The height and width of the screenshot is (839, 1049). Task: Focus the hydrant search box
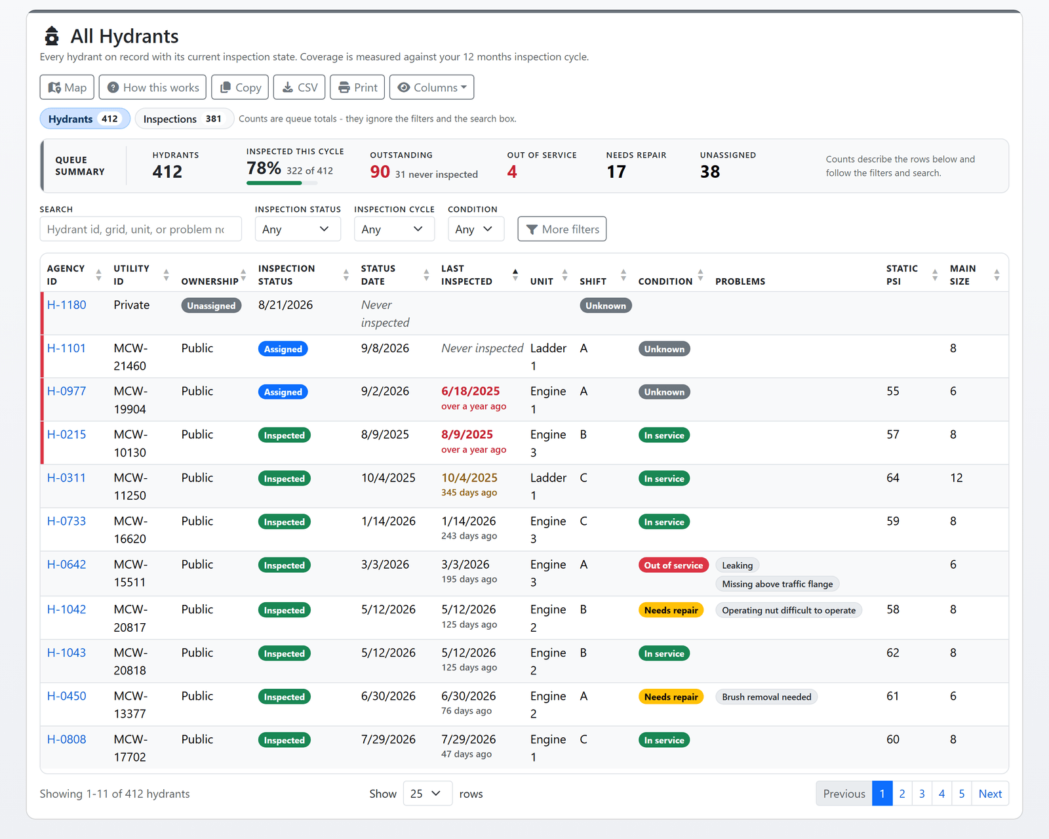tap(140, 229)
